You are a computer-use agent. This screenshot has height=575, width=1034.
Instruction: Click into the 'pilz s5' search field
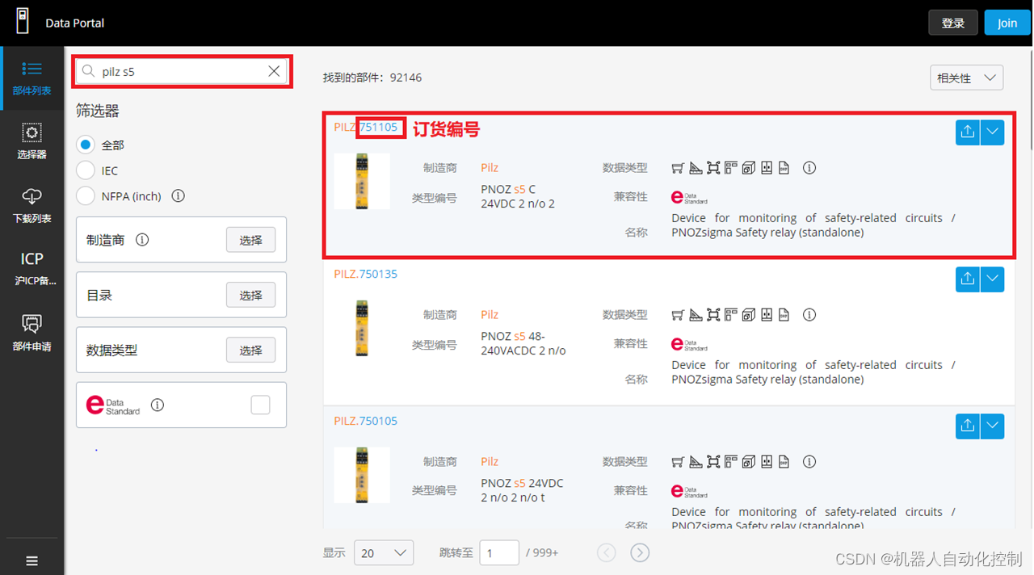[182, 71]
